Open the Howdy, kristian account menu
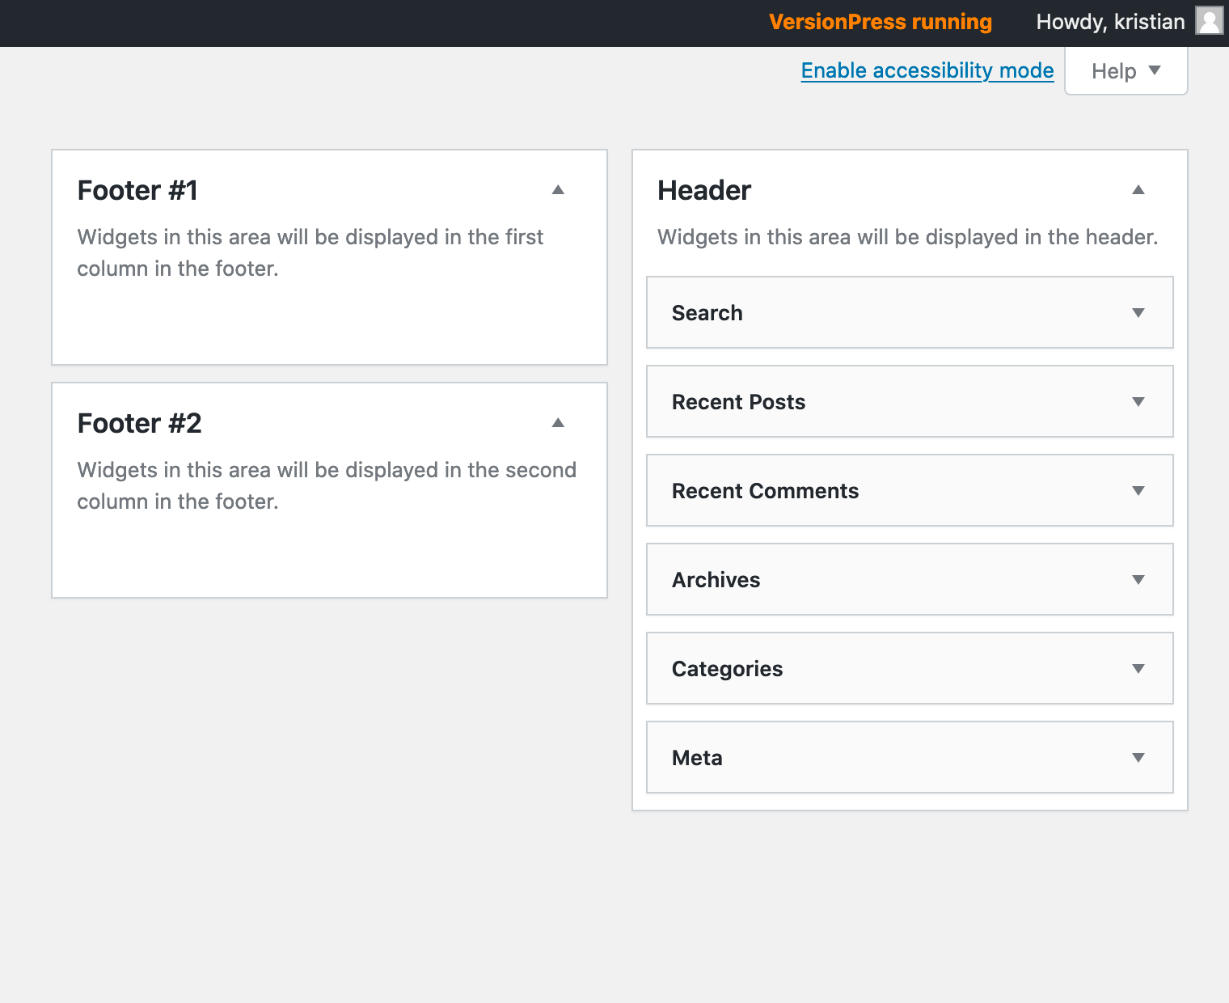 click(1109, 22)
